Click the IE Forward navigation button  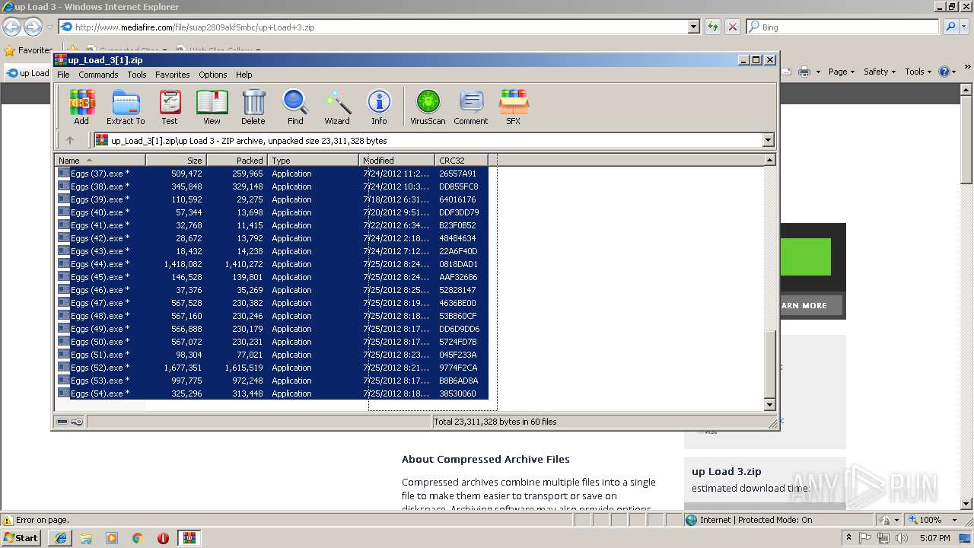(x=33, y=27)
